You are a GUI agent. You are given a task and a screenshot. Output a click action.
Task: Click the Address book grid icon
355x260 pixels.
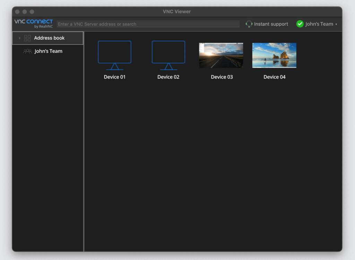click(27, 38)
